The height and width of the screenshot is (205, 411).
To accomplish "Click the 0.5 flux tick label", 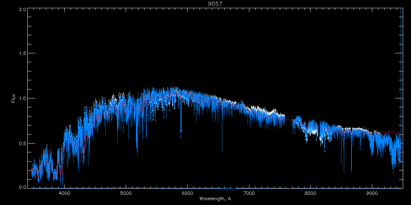I will [22, 143].
